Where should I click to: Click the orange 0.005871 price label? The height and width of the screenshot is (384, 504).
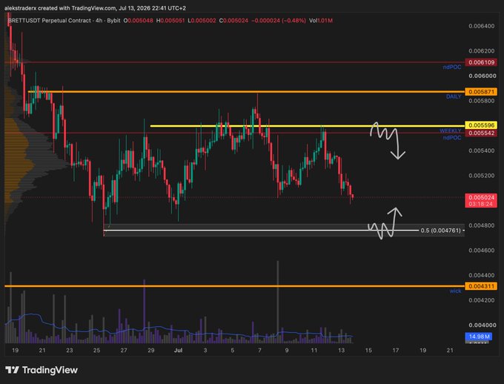click(x=481, y=92)
